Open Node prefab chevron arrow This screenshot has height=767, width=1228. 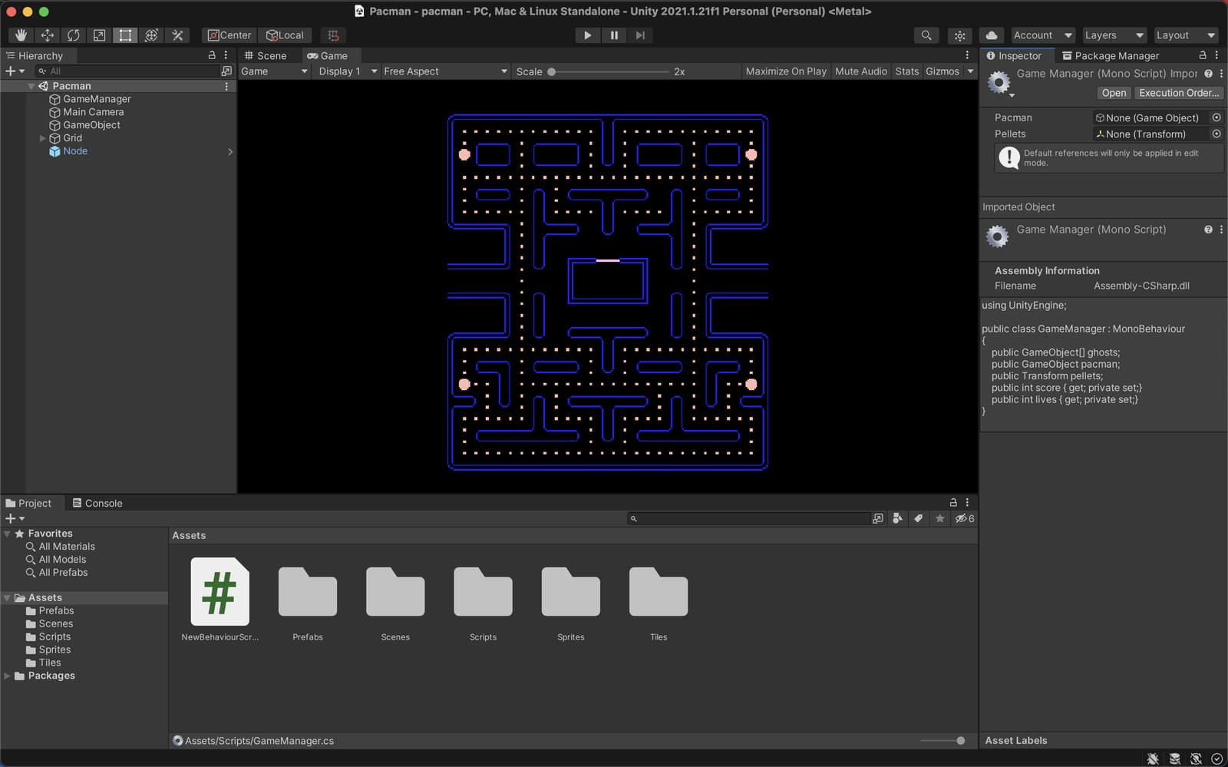229,151
